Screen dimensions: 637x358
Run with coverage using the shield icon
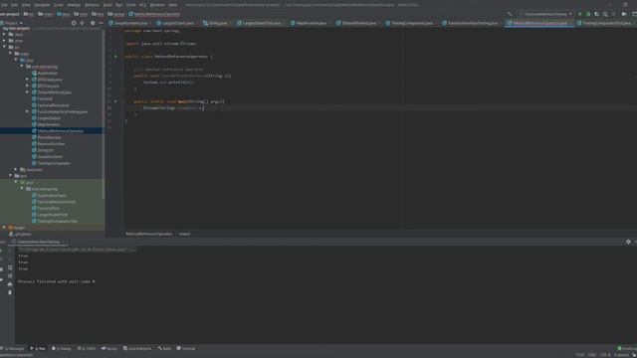(597, 14)
